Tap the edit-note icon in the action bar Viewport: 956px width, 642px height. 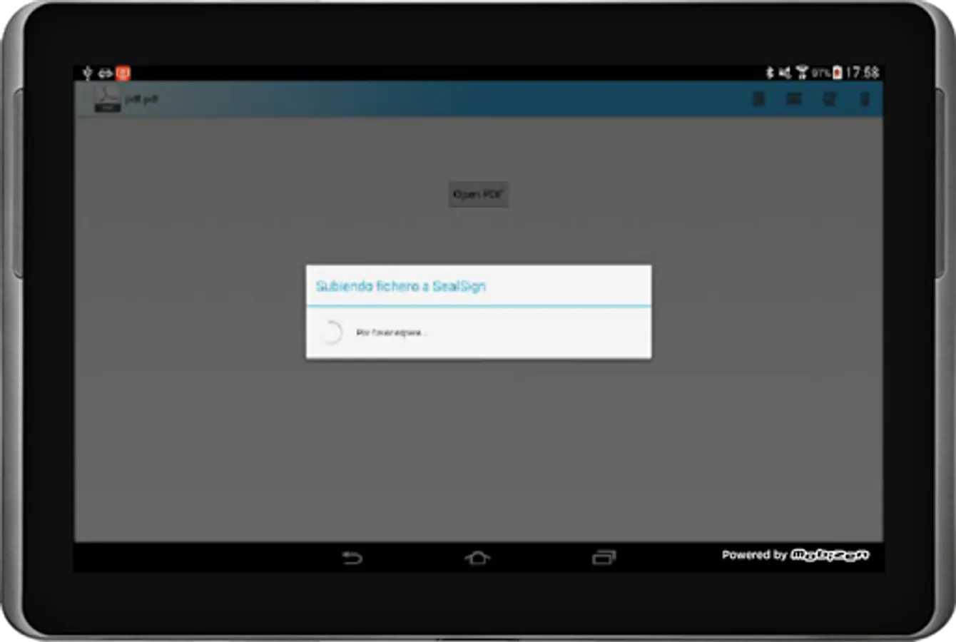pyautogui.click(x=829, y=99)
